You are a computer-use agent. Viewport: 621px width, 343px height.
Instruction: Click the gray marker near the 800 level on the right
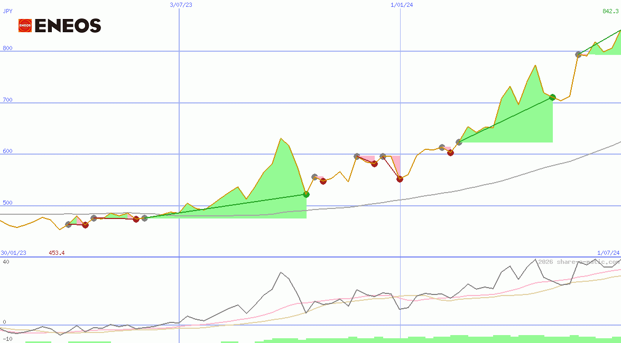(578, 54)
